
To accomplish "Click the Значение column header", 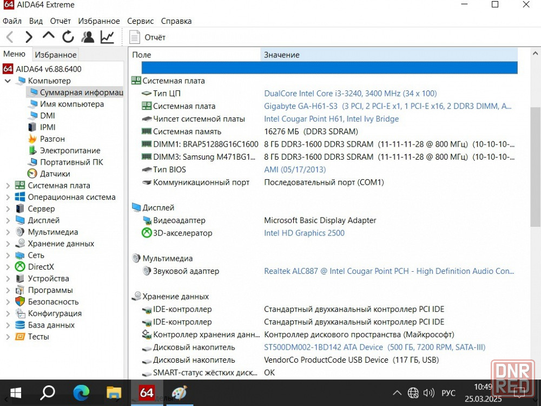I will pyautogui.click(x=389, y=55).
